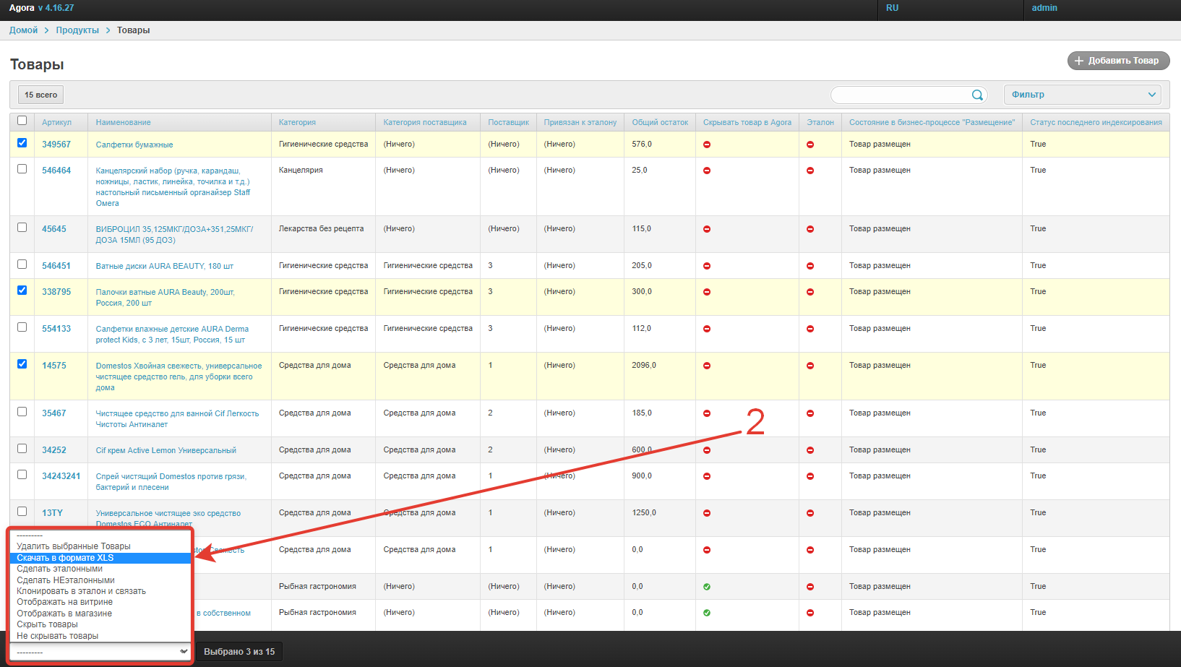Click the search magnifier icon

[x=977, y=95]
